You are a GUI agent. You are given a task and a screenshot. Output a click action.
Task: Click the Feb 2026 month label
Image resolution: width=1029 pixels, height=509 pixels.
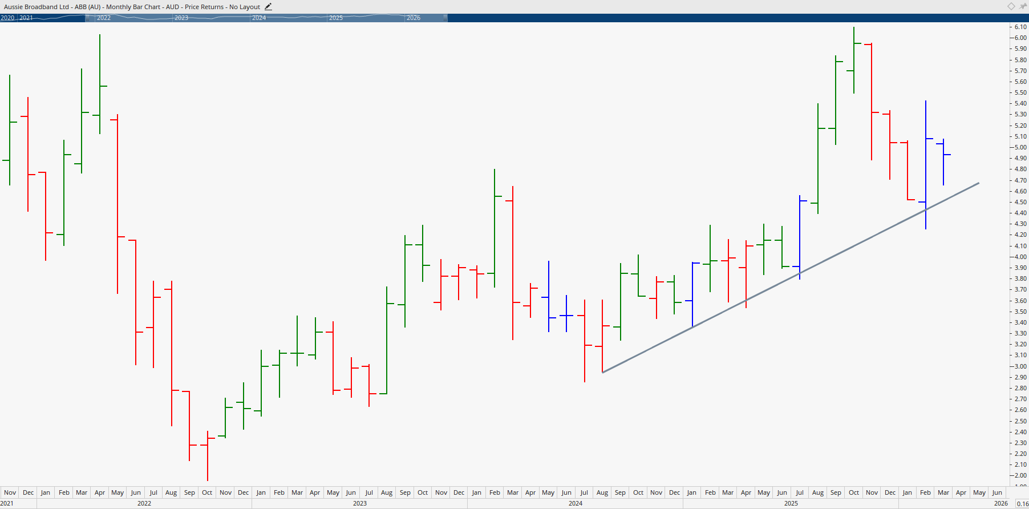coord(925,492)
